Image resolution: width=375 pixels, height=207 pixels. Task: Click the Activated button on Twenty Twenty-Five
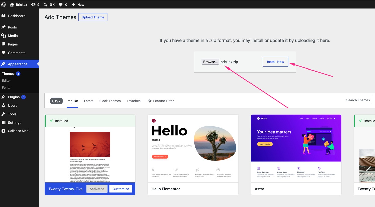[97, 189]
